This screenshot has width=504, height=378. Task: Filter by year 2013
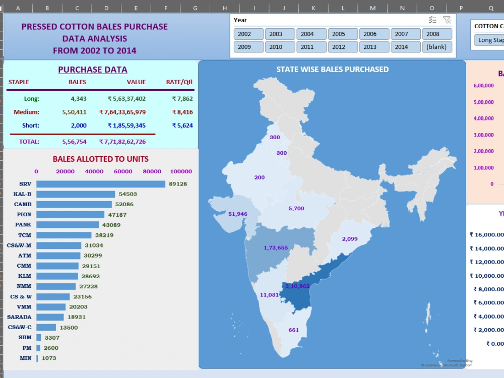[374, 46]
